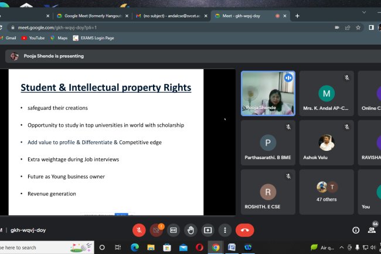Click the Windows taskbar search box
Screen dimensions: 381x254
click(46, 248)
